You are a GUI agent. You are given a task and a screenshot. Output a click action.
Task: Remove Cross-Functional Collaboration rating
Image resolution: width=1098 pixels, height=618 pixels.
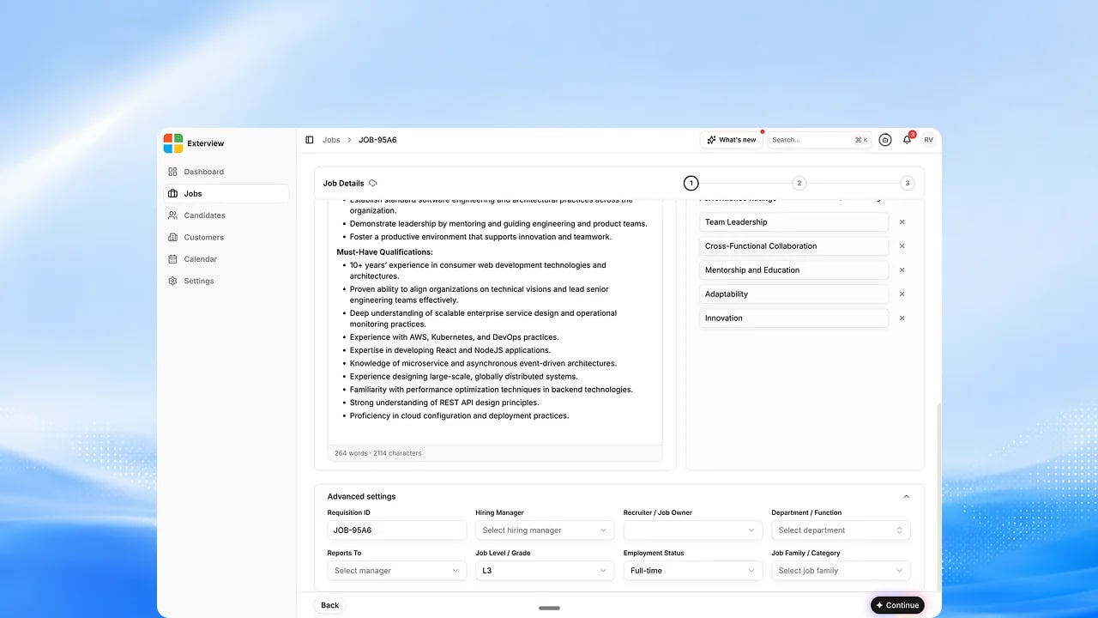pos(902,246)
